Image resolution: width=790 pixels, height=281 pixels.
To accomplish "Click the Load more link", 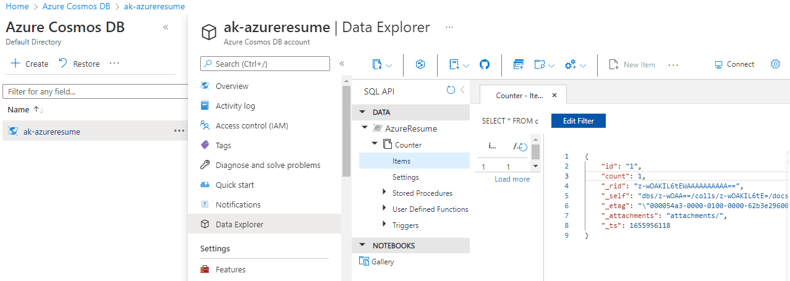I will pyautogui.click(x=512, y=179).
